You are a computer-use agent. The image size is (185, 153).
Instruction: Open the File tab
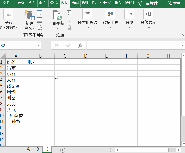(6, 3)
